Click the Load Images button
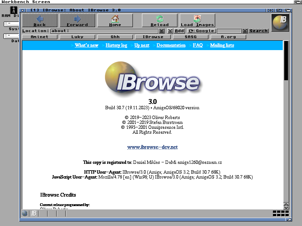This screenshot has height=226, width=302. click(197, 20)
